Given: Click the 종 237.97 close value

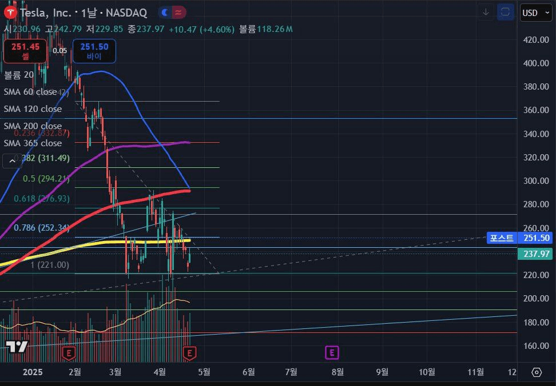Looking at the screenshot, I should pyautogui.click(x=146, y=29).
